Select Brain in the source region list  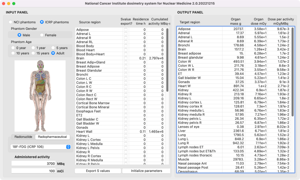tap(87, 58)
